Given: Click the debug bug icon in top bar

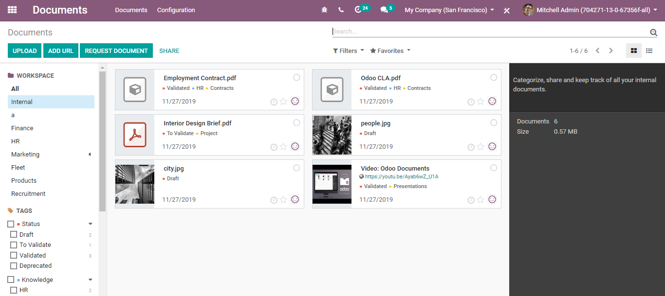Looking at the screenshot, I should (325, 10).
